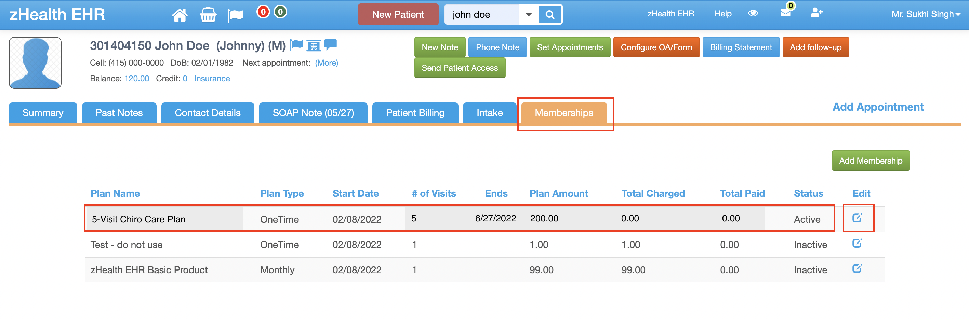Open the Intake tab
Screen dimensions: 969x319
tap(489, 113)
